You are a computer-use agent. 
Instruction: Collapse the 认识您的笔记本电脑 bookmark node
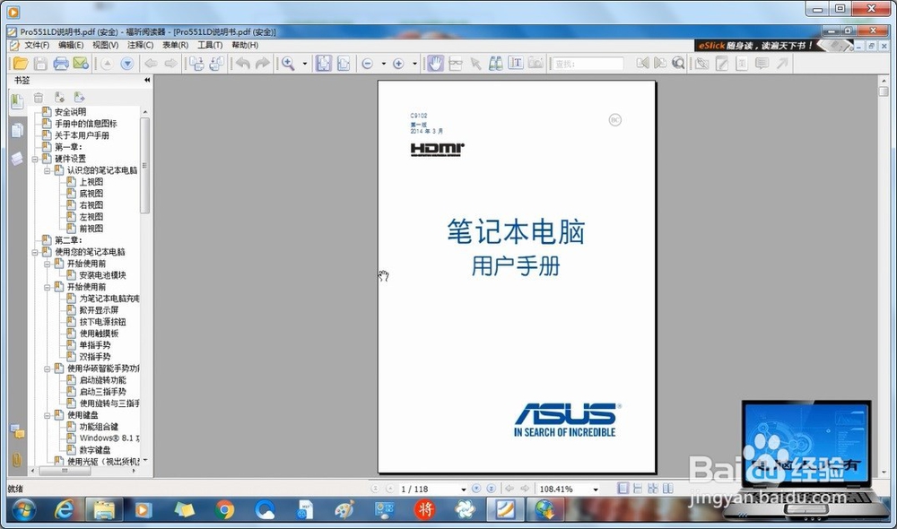(48, 170)
